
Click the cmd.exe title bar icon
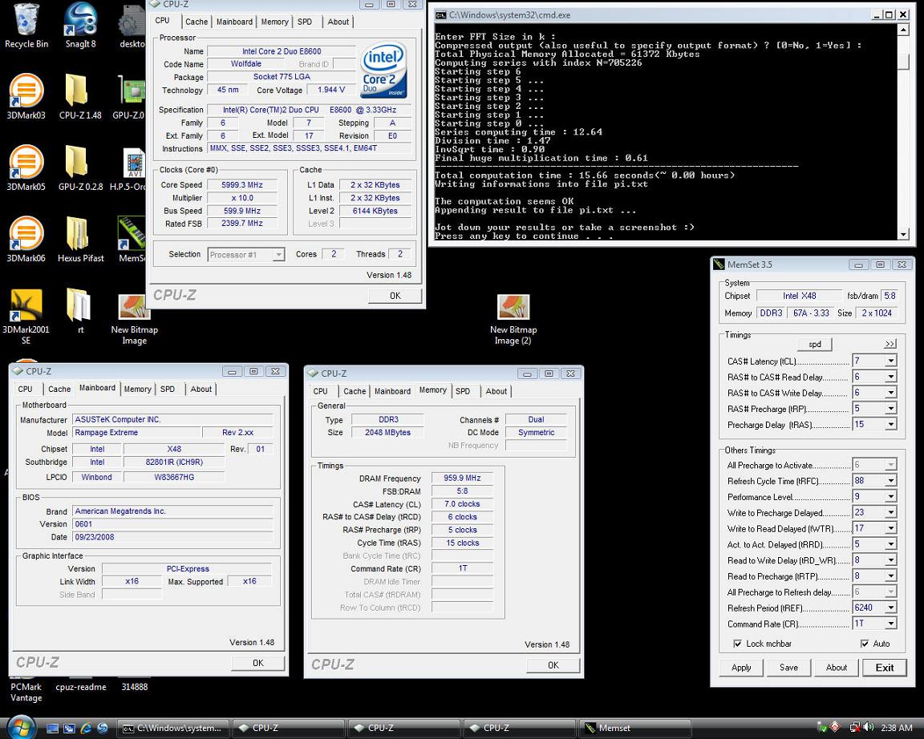click(x=440, y=14)
